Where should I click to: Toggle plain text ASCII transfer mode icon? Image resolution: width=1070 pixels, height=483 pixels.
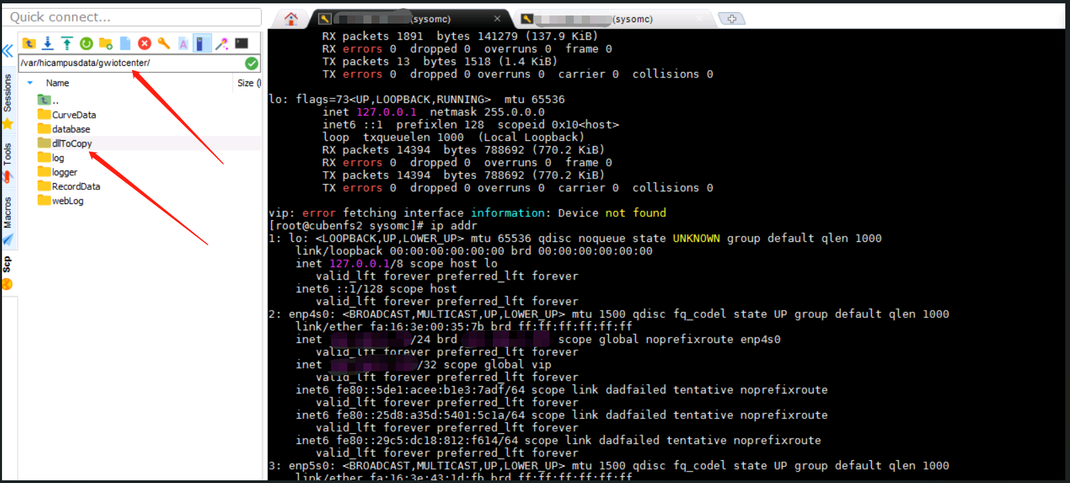click(x=183, y=44)
